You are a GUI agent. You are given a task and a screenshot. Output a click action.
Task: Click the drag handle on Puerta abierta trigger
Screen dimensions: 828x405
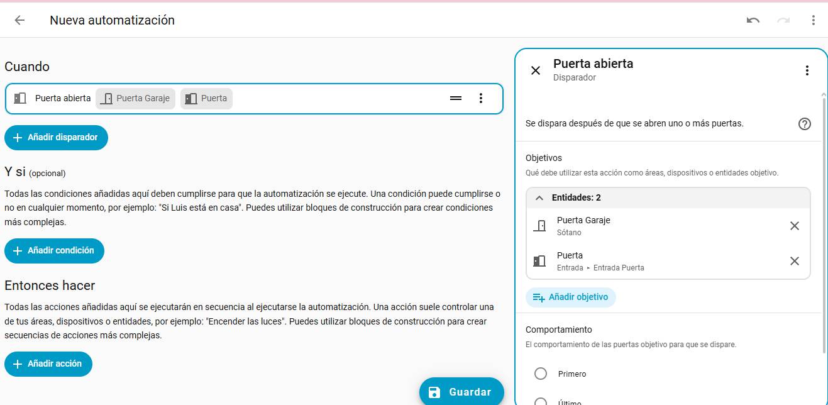pos(456,98)
